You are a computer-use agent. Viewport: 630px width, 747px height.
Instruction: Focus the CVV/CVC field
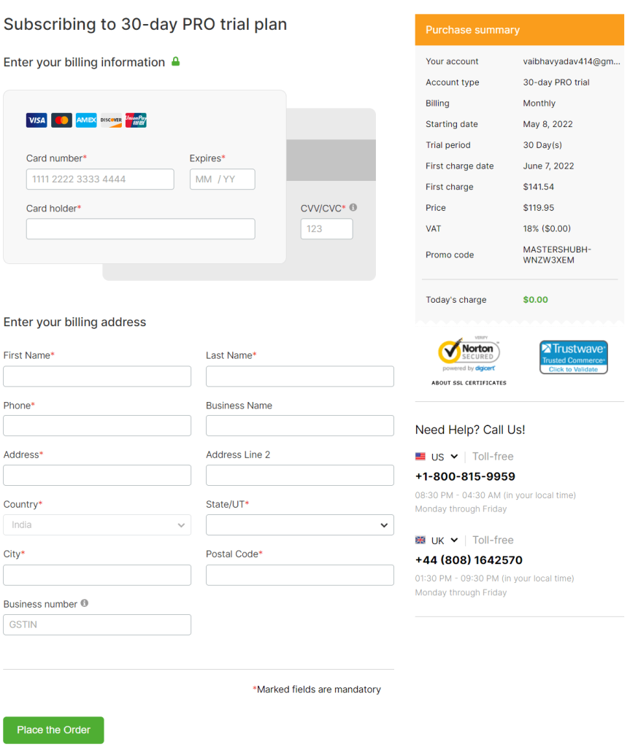[x=327, y=228]
